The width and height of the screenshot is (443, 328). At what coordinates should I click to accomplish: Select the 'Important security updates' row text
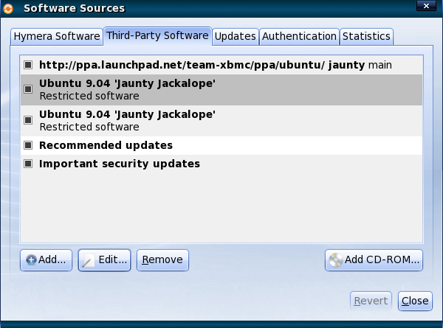point(120,164)
